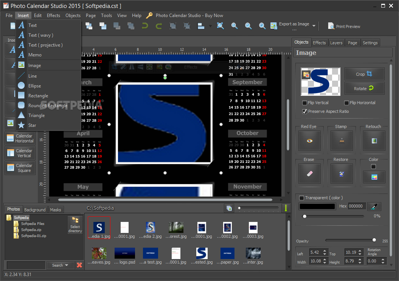Click the zoom in magnifier icon
The width and height of the screenshot is (399, 281).
(x=262, y=26)
